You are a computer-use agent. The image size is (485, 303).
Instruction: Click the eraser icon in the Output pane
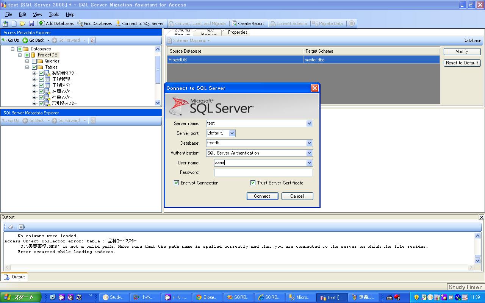click(10, 226)
